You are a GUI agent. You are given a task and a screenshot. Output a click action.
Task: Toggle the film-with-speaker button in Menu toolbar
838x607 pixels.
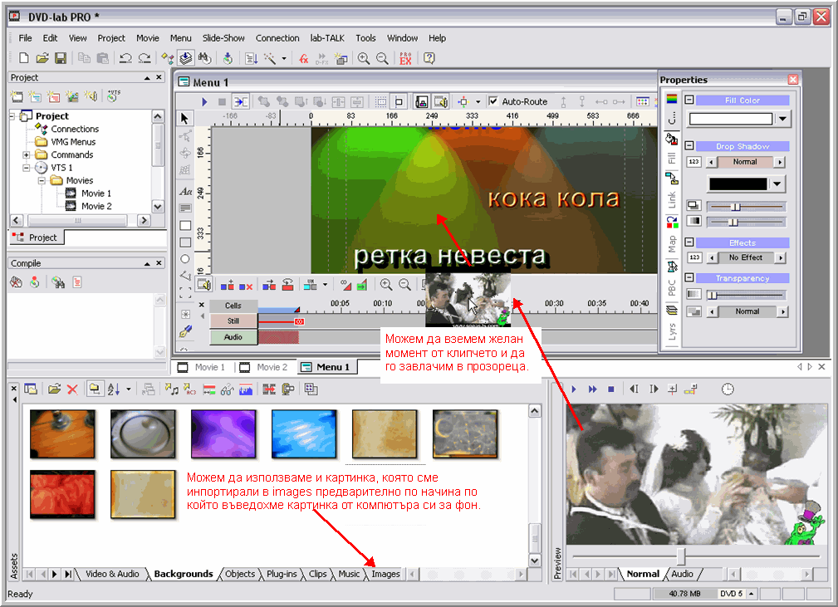[440, 101]
